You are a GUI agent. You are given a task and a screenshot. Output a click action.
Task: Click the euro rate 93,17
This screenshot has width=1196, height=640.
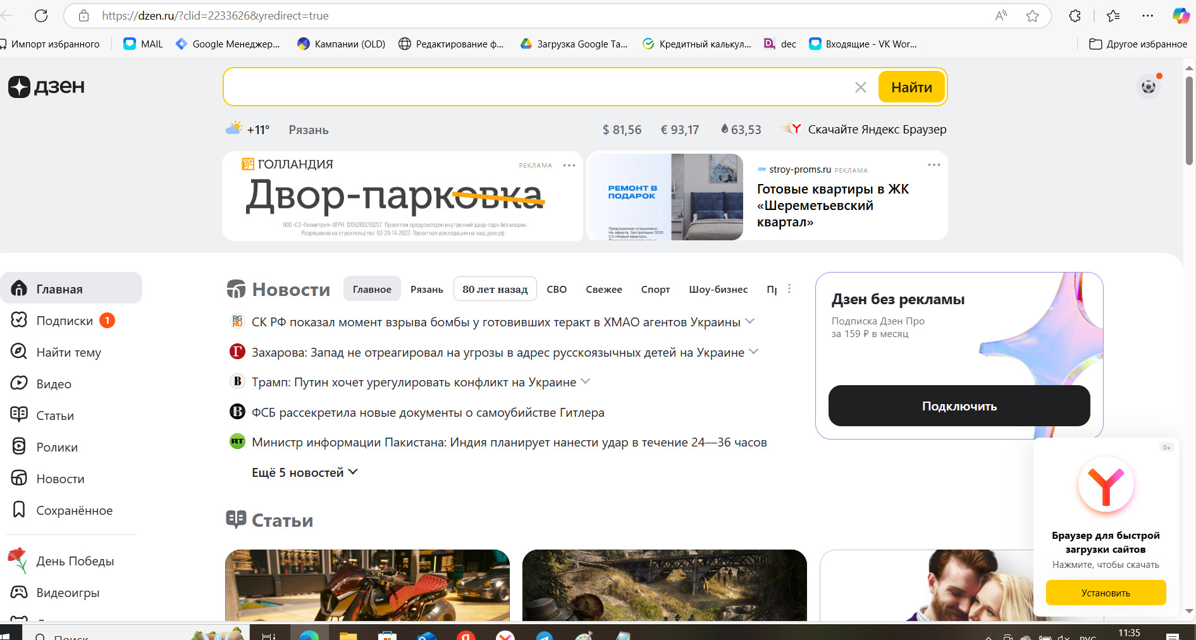click(680, 130)
